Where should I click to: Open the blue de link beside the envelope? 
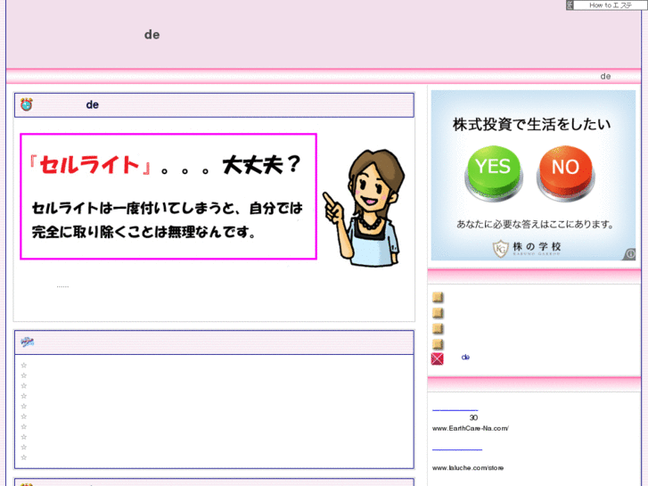pyautogui.click(x=465, y=357)
